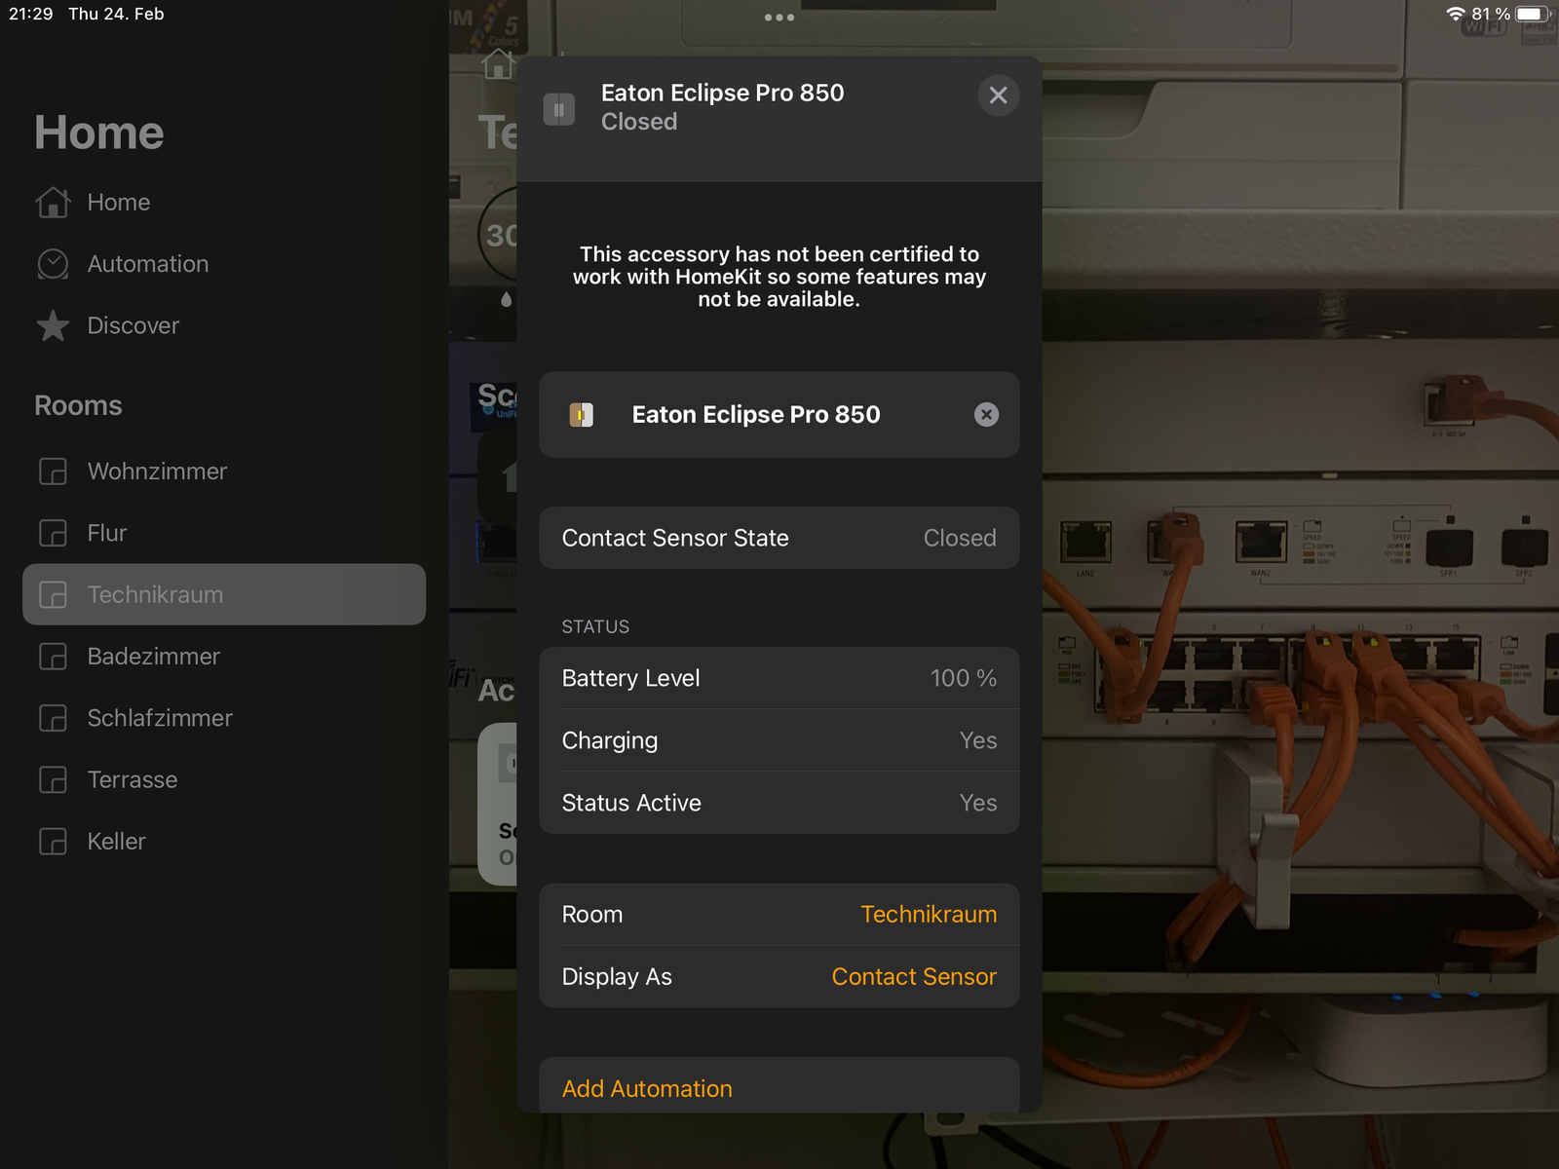Open the Discover section
The width and height of the screenshot is (1559, 1169).
click(133, 325)
